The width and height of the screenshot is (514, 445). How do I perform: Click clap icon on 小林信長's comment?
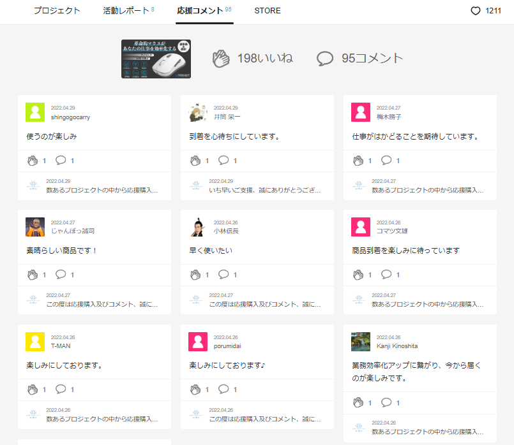point(195,275)
